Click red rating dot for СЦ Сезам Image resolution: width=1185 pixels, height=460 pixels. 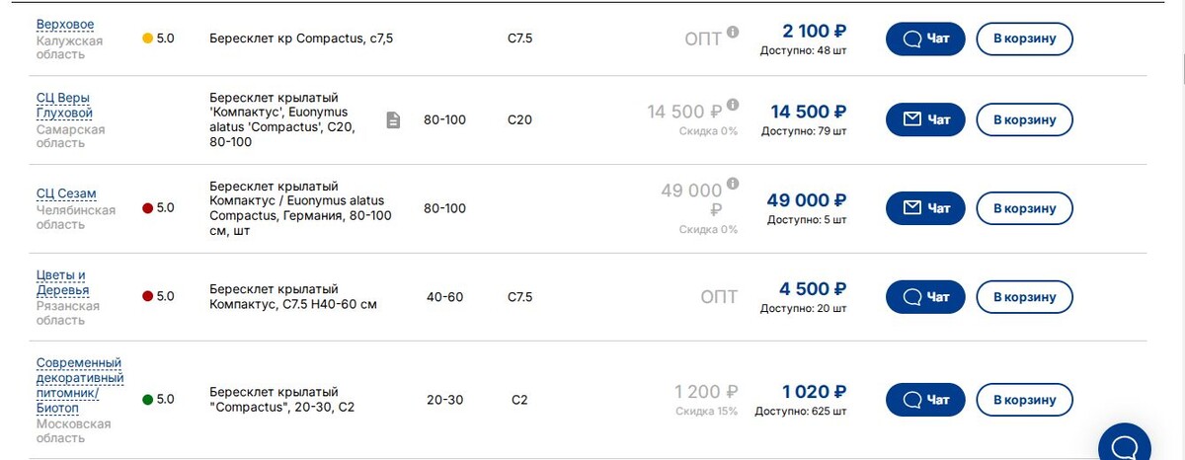148,208
